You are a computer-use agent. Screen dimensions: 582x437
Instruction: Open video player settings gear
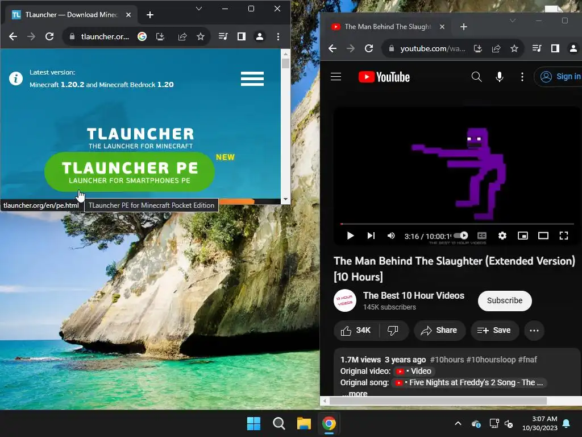pos(502,236)
